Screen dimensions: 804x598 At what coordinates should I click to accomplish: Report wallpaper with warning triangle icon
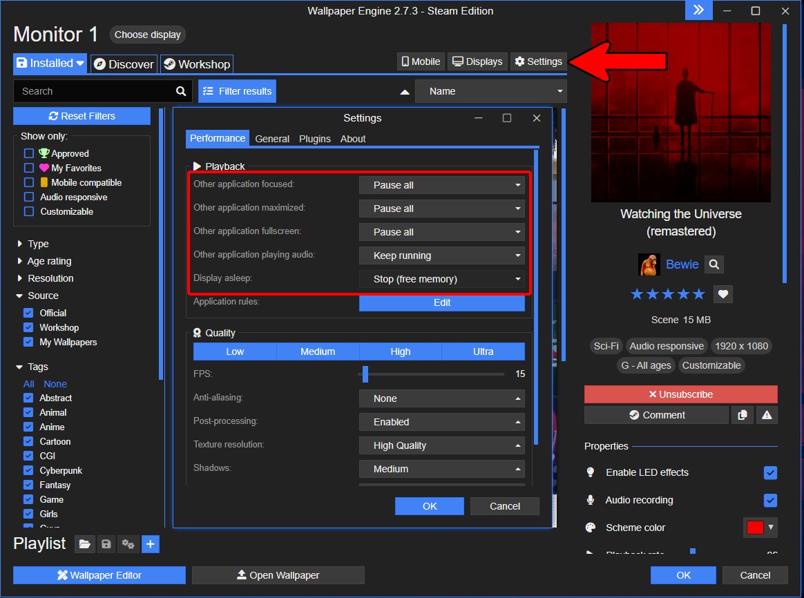point(767,415)
